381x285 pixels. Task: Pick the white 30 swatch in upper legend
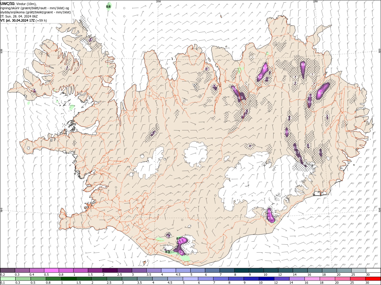tap(373, 270)
